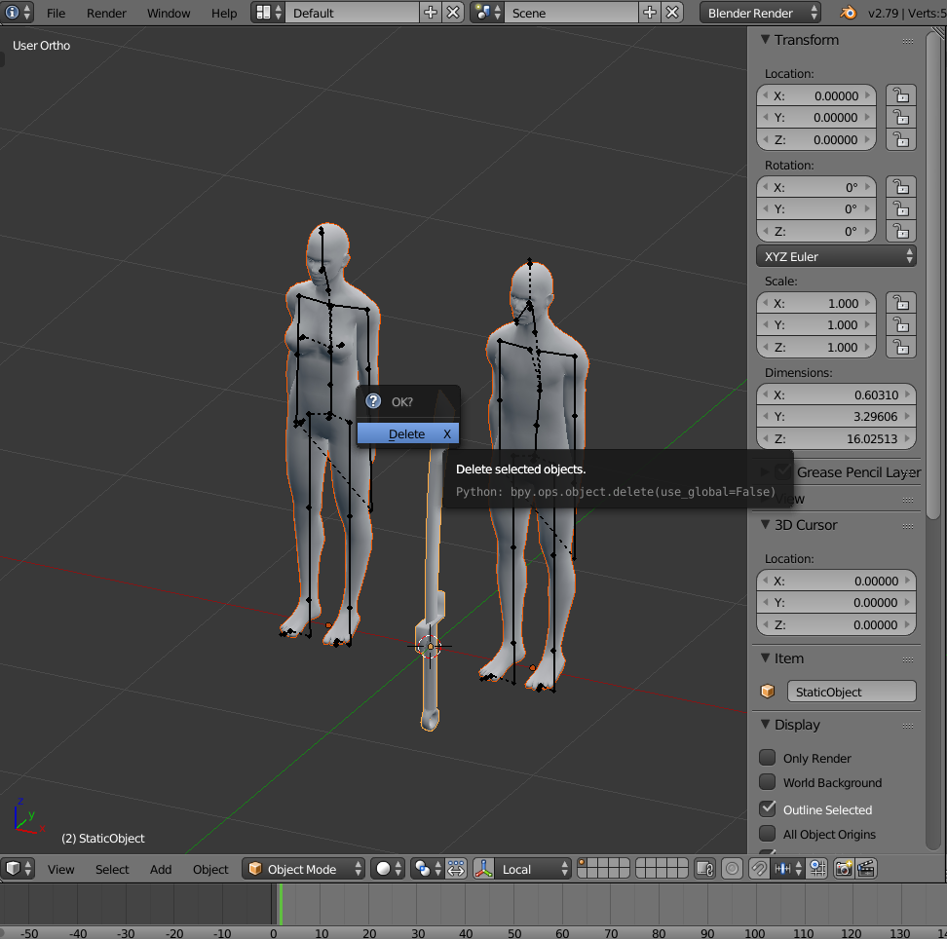Open the Render menu
The image size is (947, 939).
[x=106, y=13]
